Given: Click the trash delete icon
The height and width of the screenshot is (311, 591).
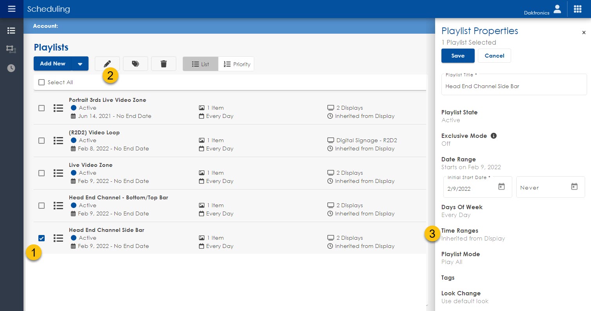Looking at the screenshot, I should coord(164,64).
